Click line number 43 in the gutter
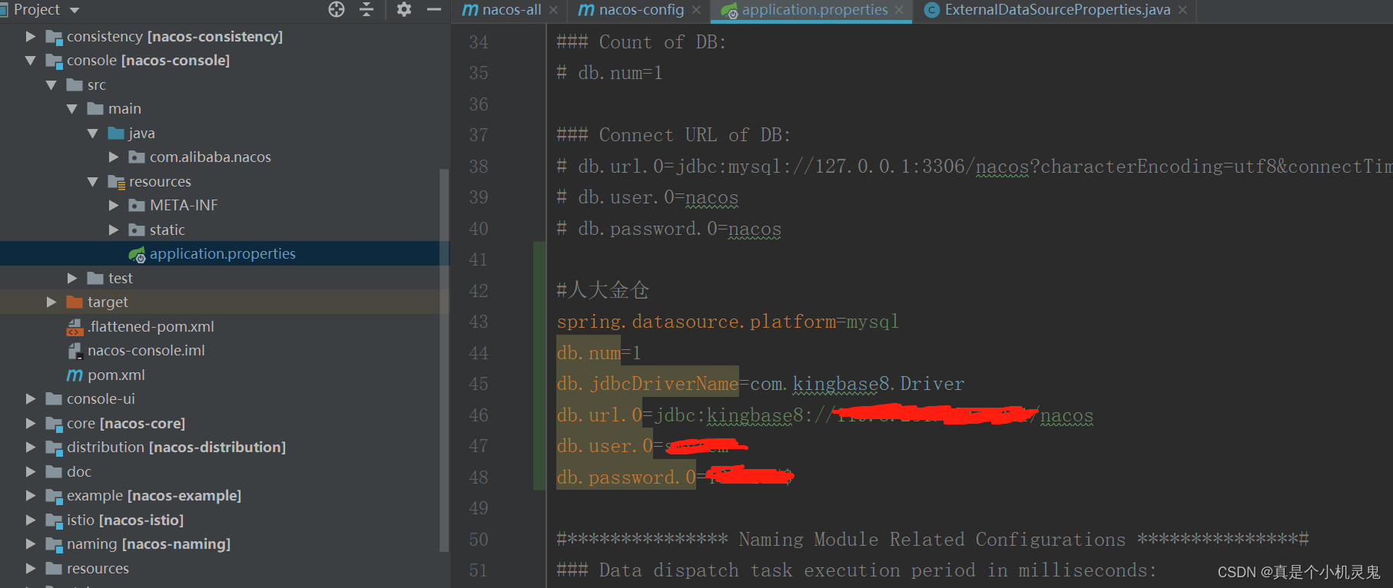 tap(478, 322)
